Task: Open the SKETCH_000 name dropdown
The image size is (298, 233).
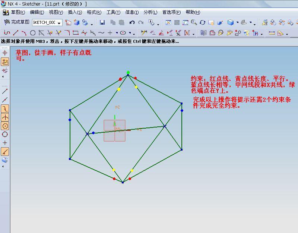Action: point(59,23)
